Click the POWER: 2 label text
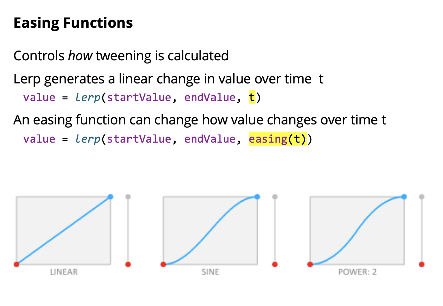This screenshot has width=443, height=306. click(x=357, y=272)
